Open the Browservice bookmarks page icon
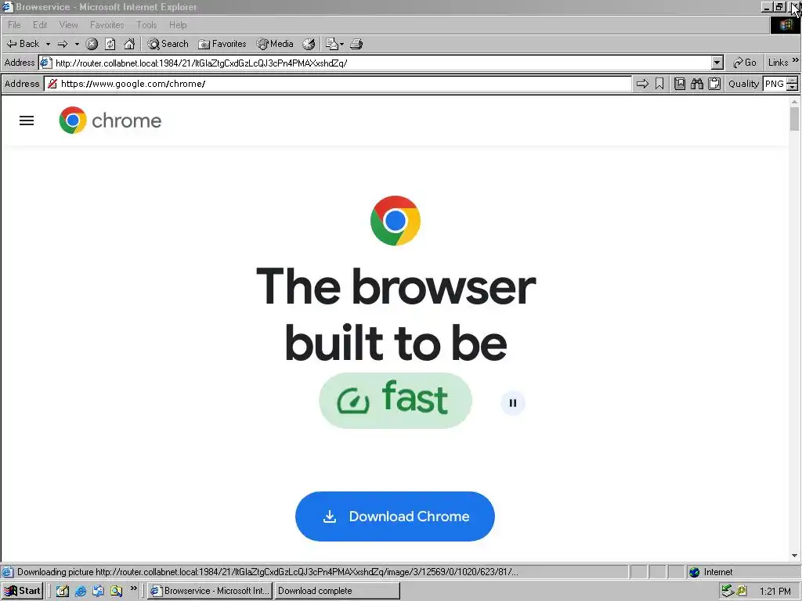This screenshot has width=802, height=601. (x=680, y=84)
